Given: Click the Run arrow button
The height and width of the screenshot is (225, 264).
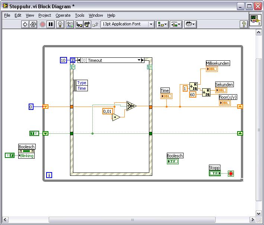Looking at the screenshot, I should [x=25, y=24].
